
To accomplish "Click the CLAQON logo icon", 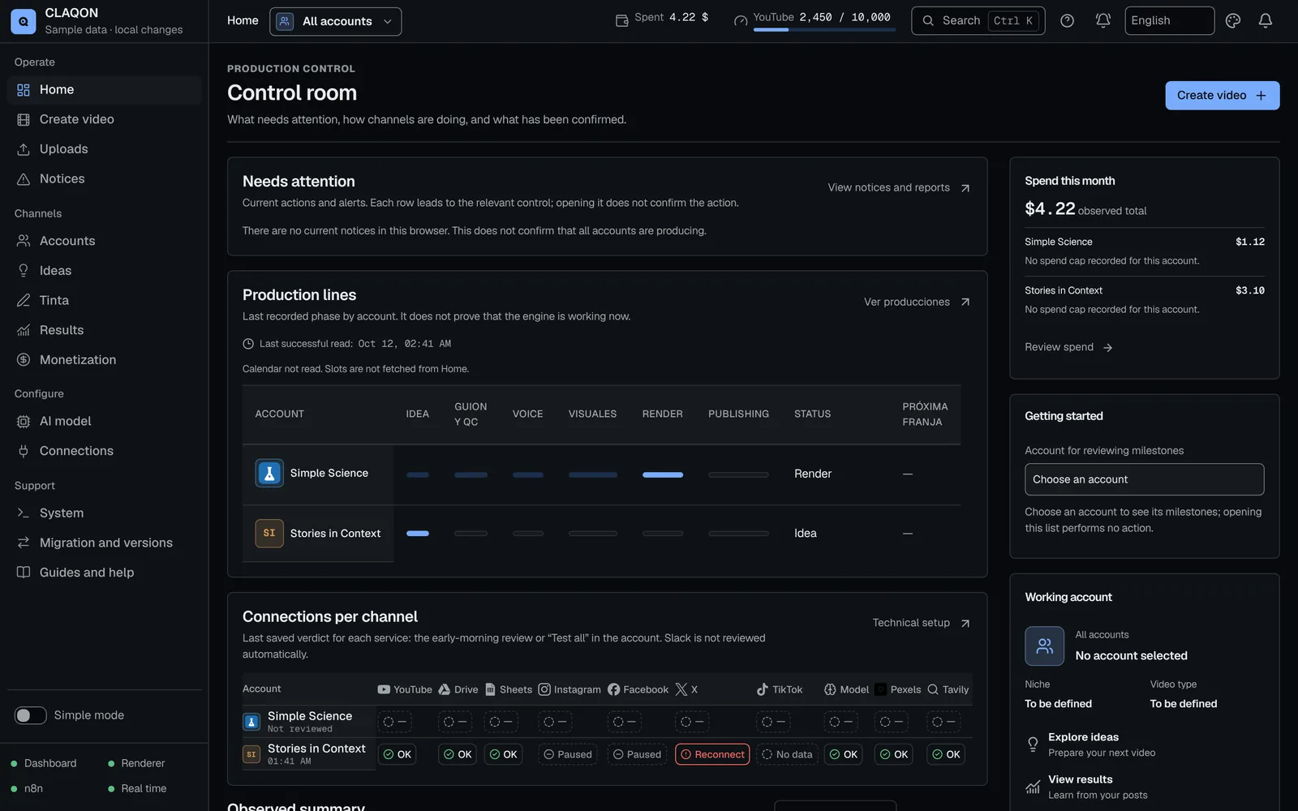I will [x=23, y=21].
